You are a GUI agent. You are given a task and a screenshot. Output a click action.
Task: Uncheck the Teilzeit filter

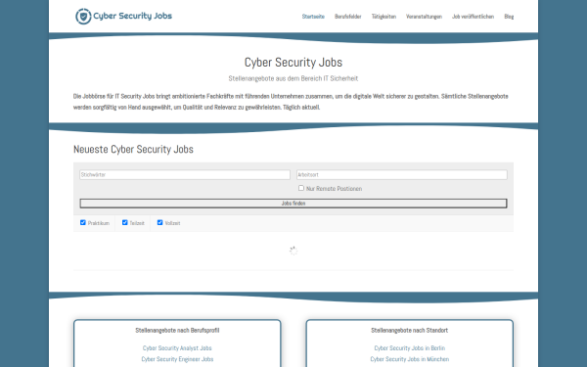[x=124, y=222]
